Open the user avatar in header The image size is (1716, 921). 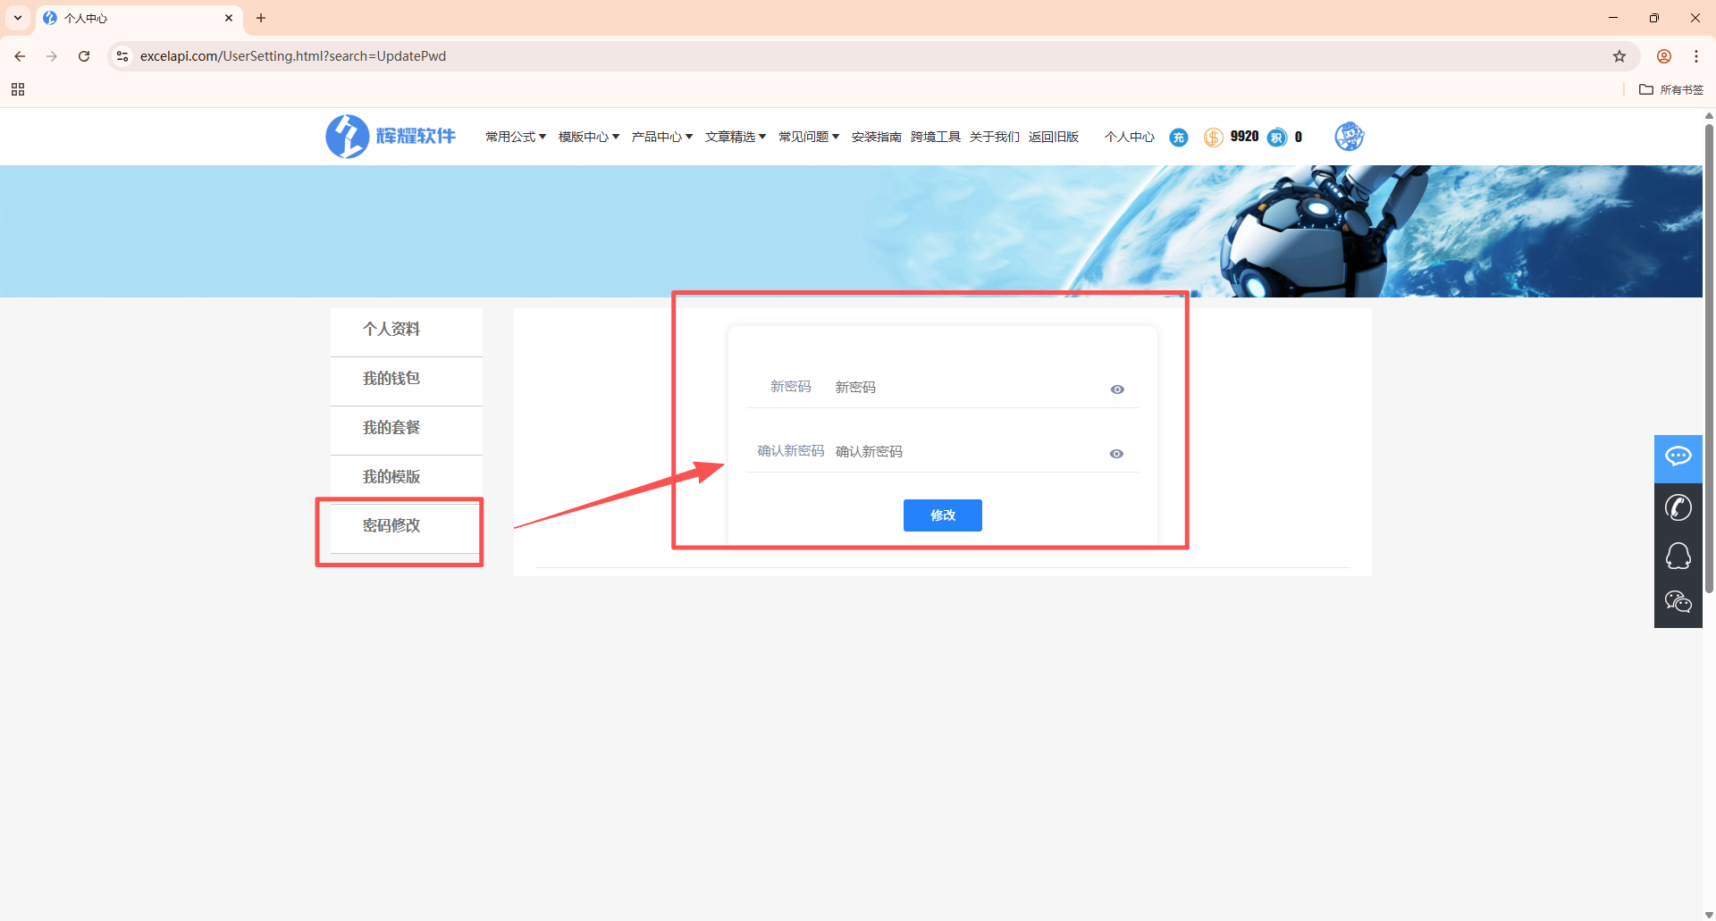click(x=1349, y=137)
